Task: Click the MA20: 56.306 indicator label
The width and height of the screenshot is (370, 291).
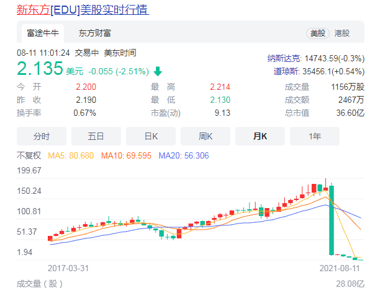Action: click(184, 155)
